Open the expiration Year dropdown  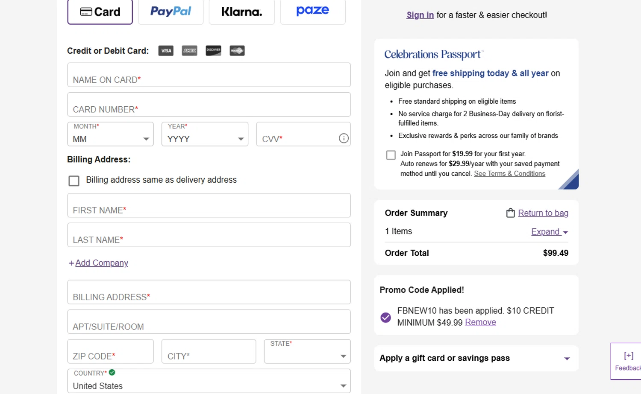pyautogui.click(x=205, y=134)
